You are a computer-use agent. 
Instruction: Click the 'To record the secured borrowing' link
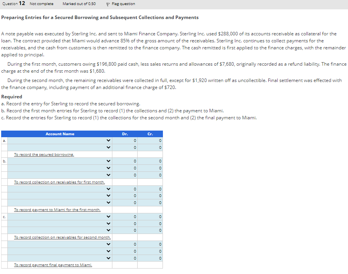point(44,154)
